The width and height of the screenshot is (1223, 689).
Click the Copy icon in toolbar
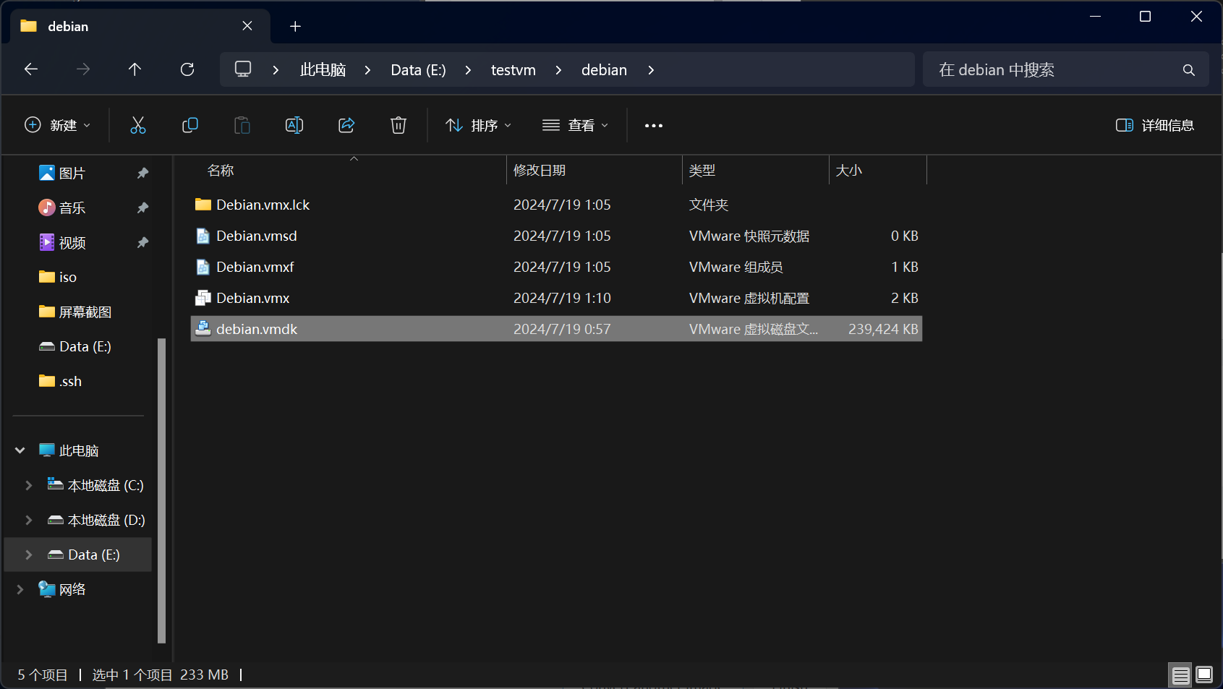190,125
